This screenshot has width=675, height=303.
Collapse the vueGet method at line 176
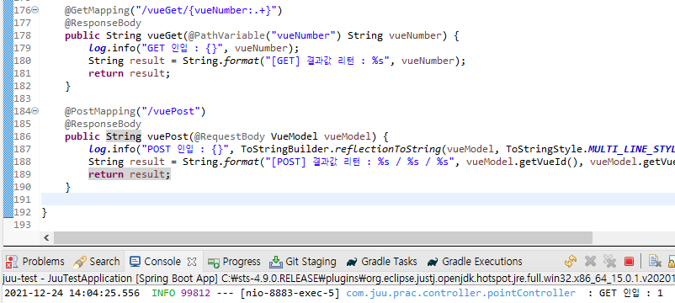35,10
